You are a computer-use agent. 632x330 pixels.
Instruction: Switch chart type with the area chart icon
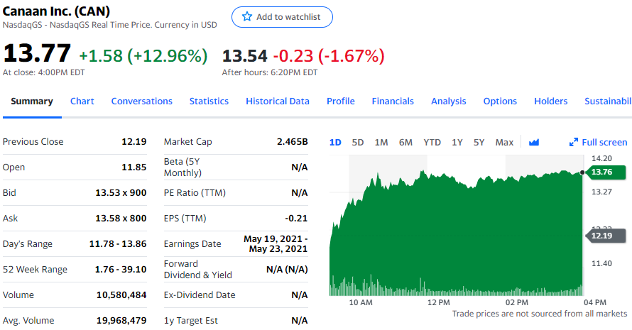point(534,142)
